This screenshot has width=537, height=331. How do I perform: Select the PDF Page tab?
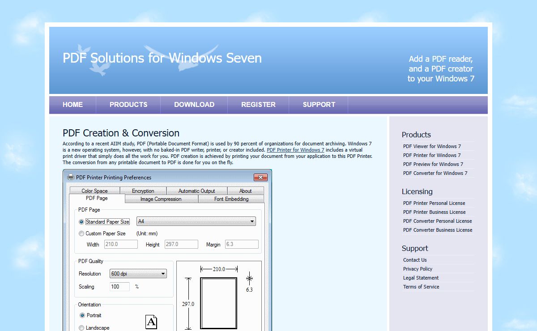click(x=97, y=198)
